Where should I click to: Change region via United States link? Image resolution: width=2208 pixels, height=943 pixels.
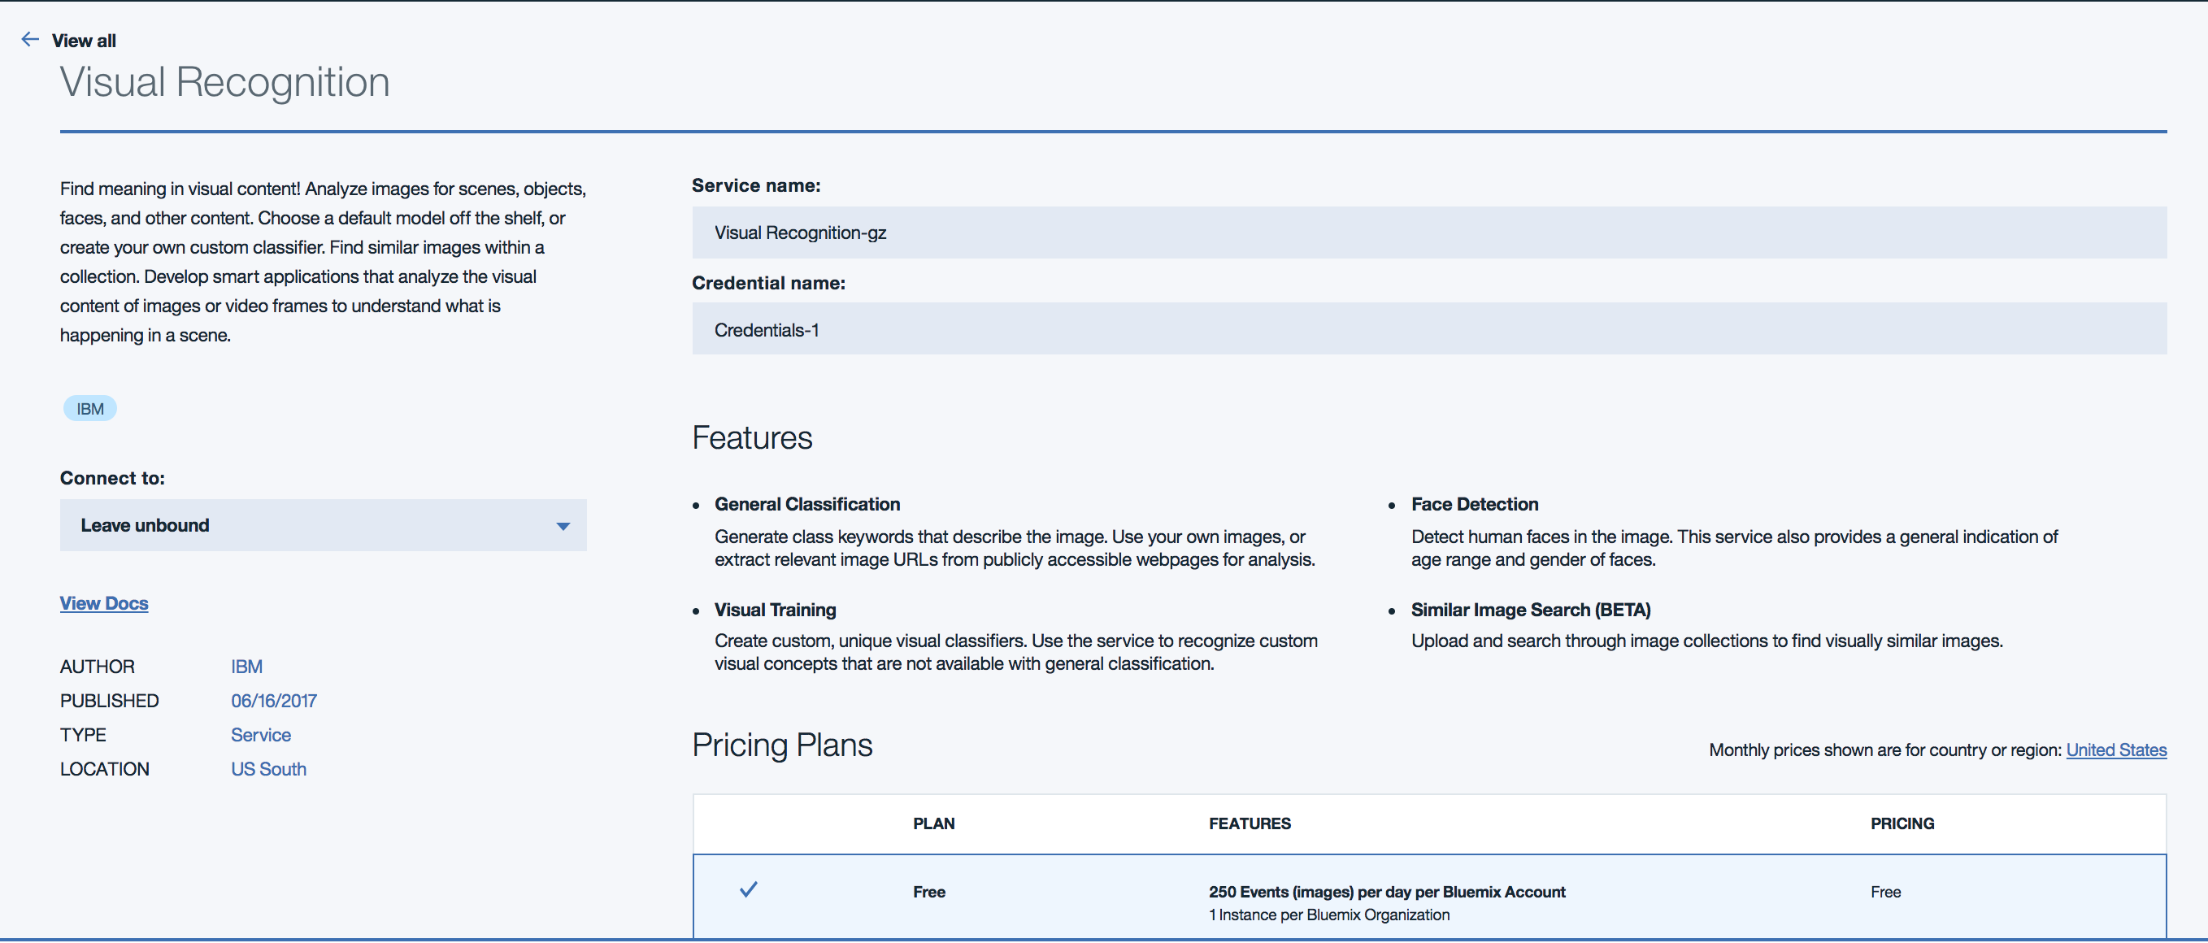tap(2116, 750)
